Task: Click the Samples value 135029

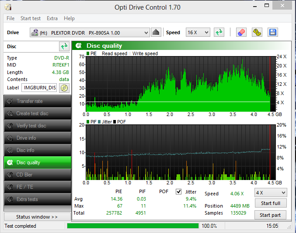Action: tap(238, 213)
